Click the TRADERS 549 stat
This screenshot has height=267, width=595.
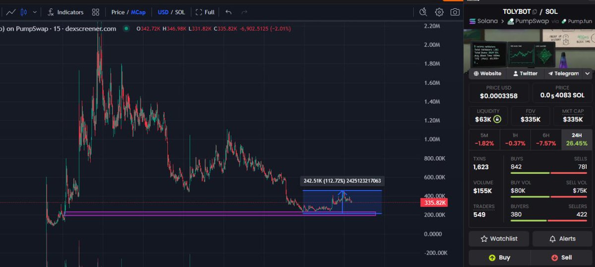(x=483, y=211)
